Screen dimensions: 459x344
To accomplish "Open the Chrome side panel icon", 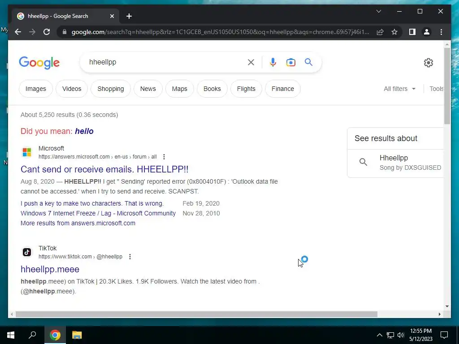I will 412,32.
